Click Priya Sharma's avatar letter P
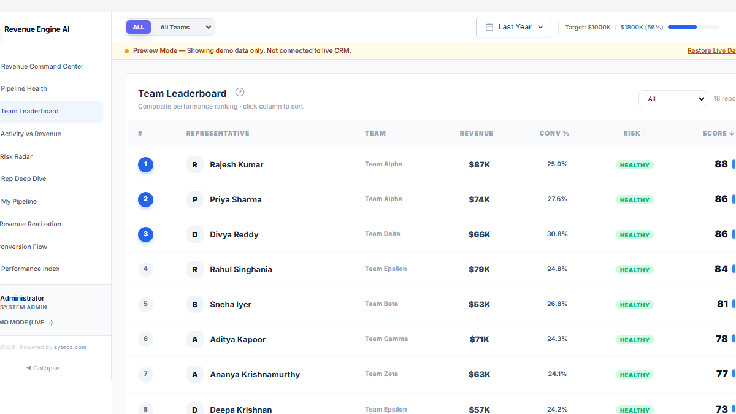 194,199
